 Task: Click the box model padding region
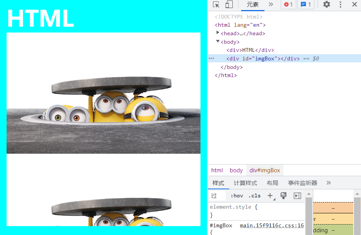click(x=333, y=230)
